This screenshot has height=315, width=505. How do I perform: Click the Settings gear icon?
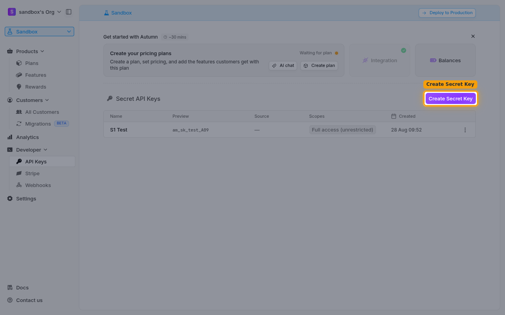point(10,198)
